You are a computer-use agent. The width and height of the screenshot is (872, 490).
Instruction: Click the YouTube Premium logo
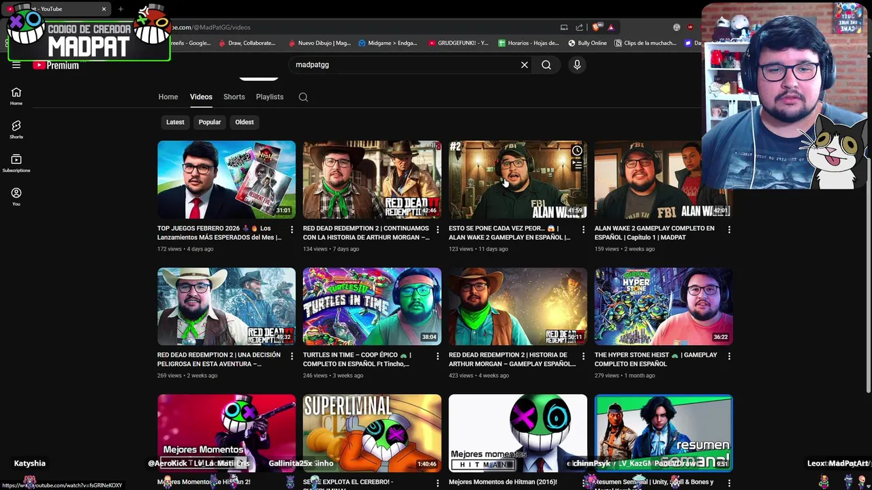pos(56,65)
